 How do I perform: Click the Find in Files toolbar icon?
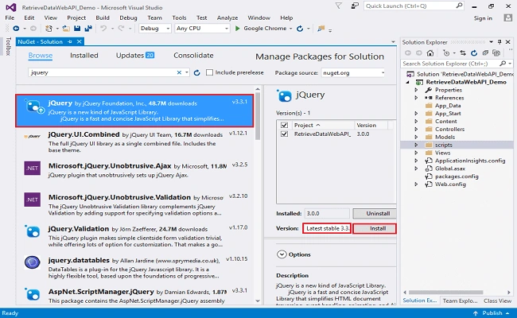point(321,29)
